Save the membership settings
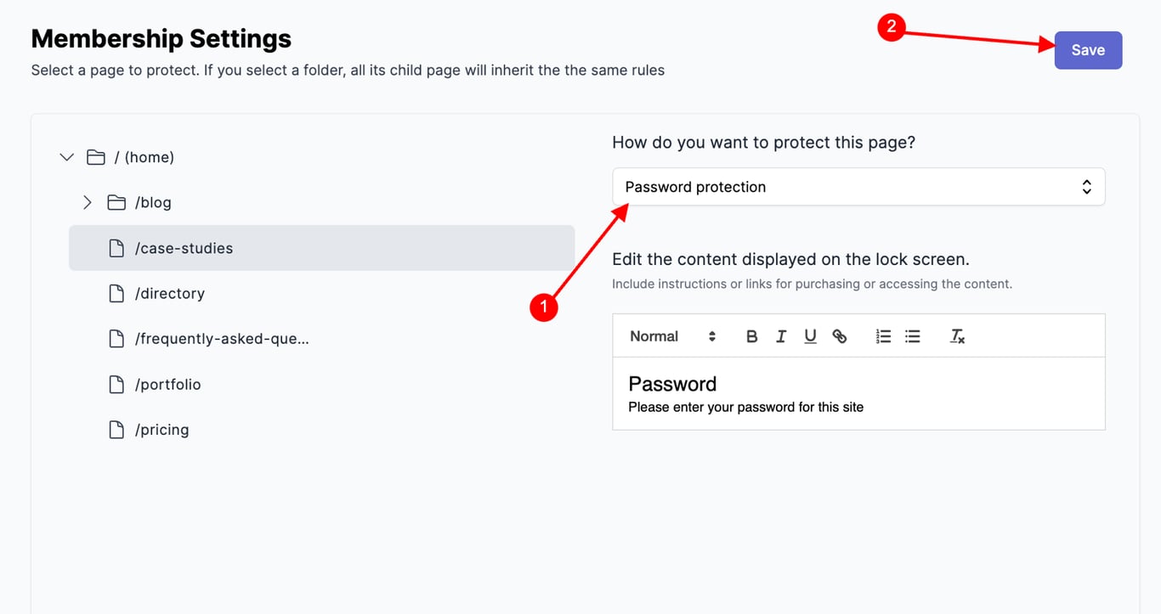 click(1088, 50)
